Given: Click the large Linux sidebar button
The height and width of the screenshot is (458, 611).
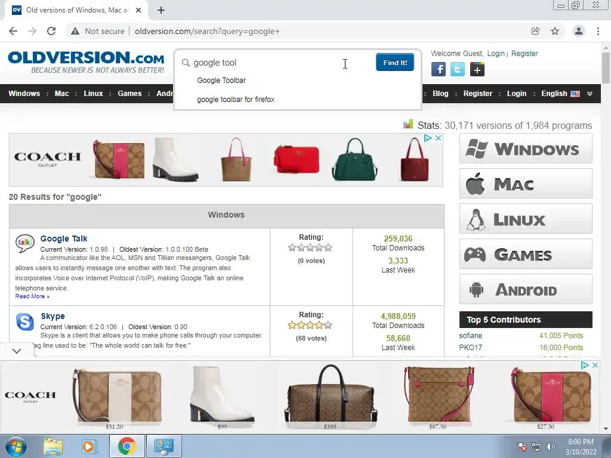Looking at the screenshot, I should 526,218.
